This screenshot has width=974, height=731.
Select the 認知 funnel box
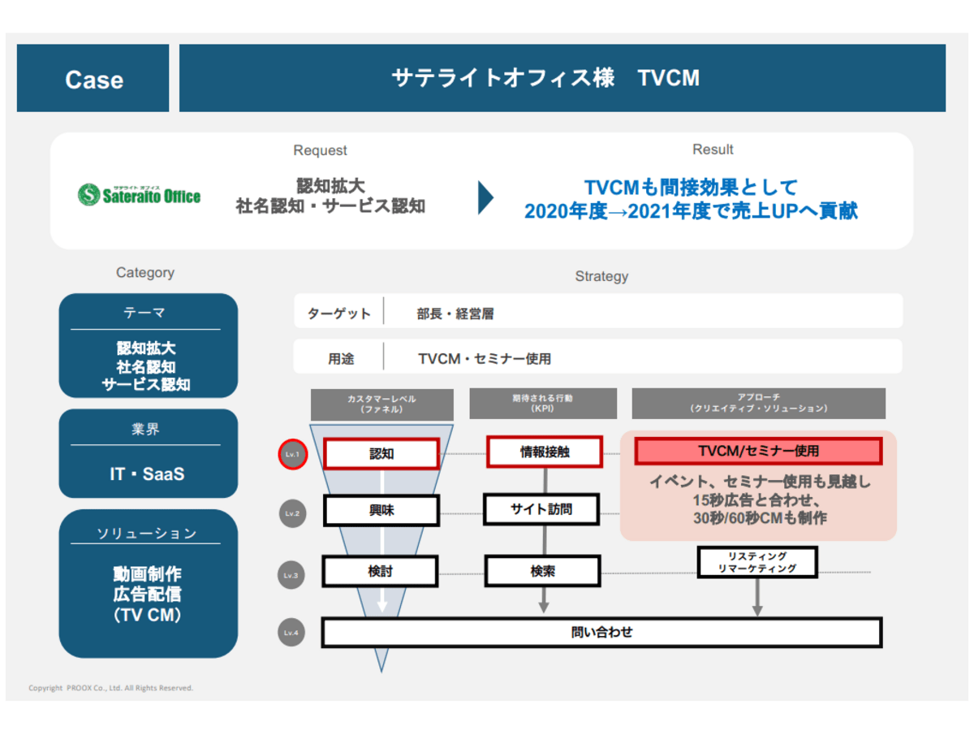[x=381, y=453]
